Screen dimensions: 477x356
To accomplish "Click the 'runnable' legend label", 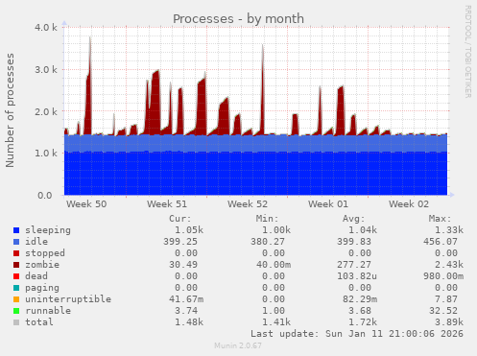I will click(48, 311).
